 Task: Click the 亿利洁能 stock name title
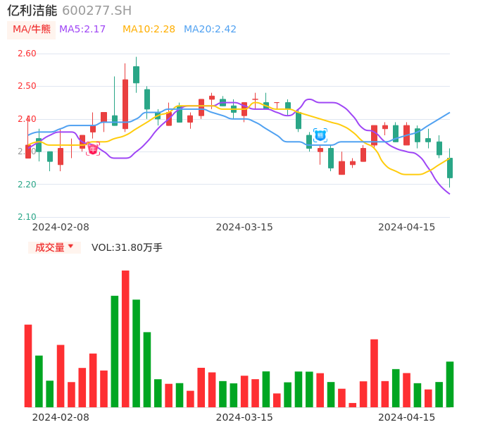tap(32, 11)
